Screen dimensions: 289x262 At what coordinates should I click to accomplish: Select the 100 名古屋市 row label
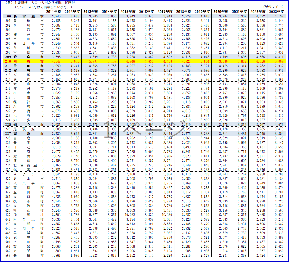pyautogui.click(x=24, y=16)
